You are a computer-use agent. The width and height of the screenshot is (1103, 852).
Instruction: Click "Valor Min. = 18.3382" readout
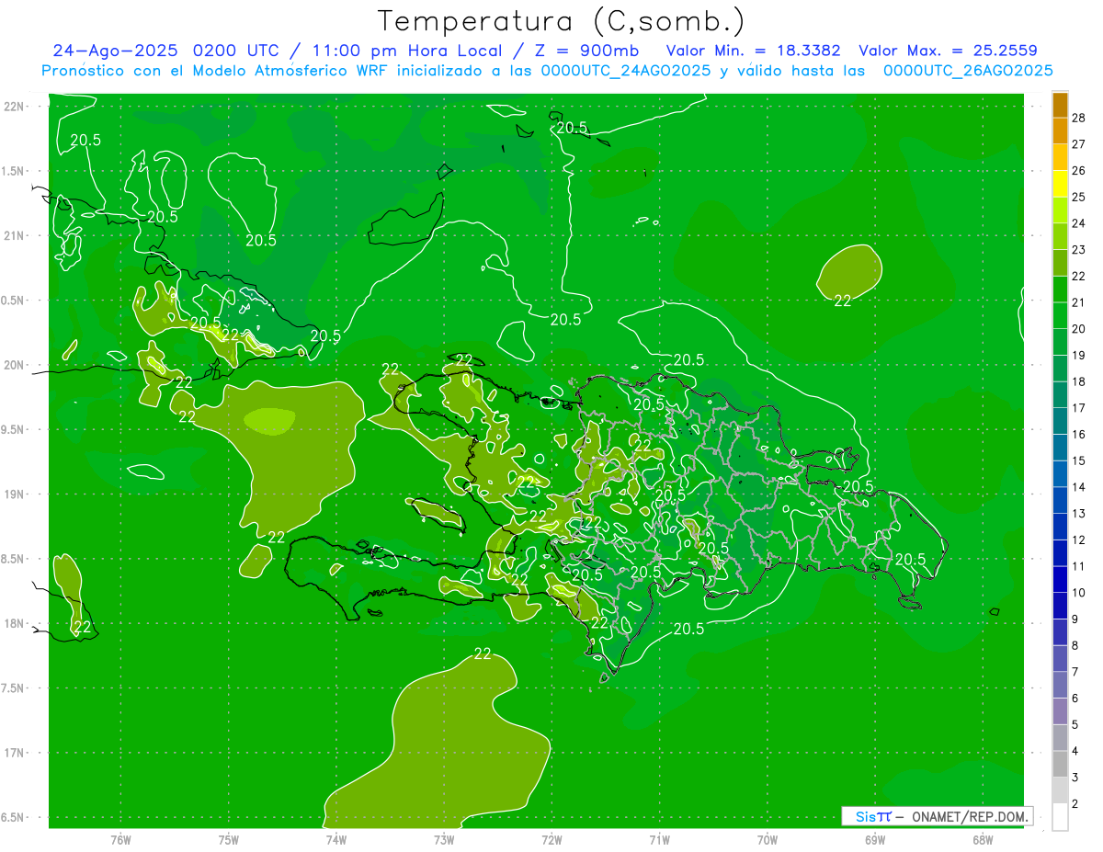(x=753, y=51)
